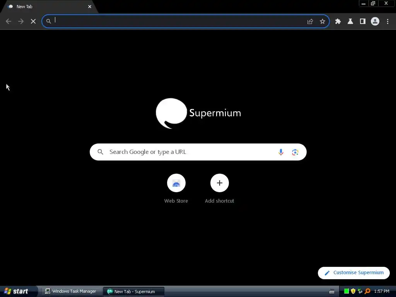Screen dimensions: 396x297
Task: Start voice search with the microphone icon
Action: click(281, 152)
